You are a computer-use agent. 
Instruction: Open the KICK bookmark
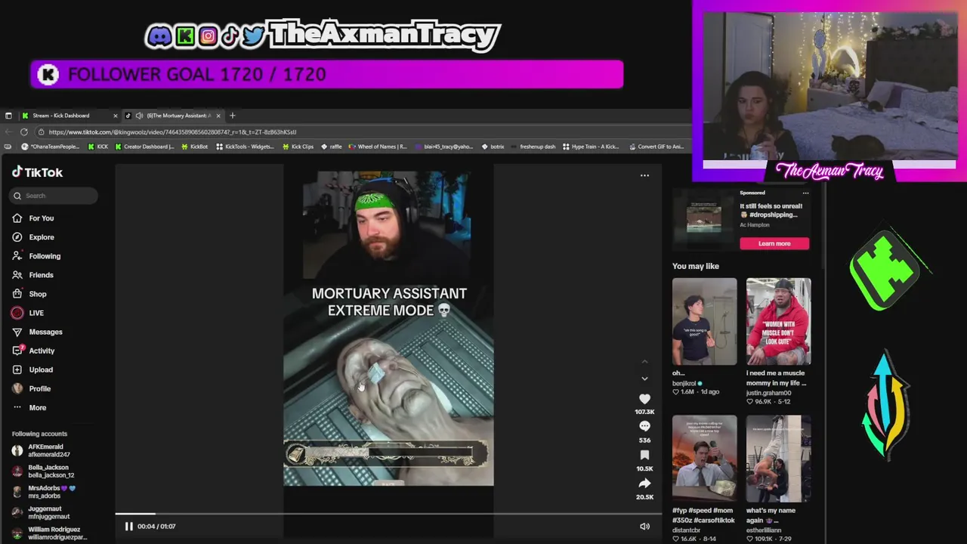[x=98, y=147]
